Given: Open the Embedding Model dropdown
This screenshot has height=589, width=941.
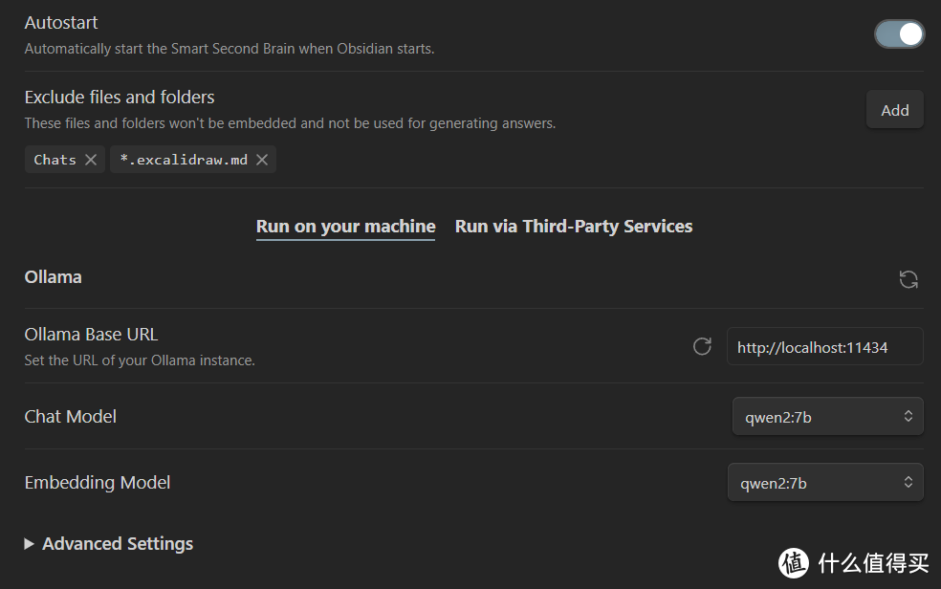Looking at the screenshot, I should pyautogui.click(x=825, y=483).
